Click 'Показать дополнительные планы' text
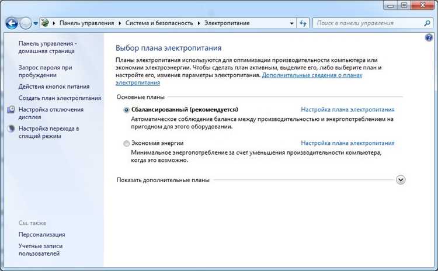The image size is (438, 271). 163,180
